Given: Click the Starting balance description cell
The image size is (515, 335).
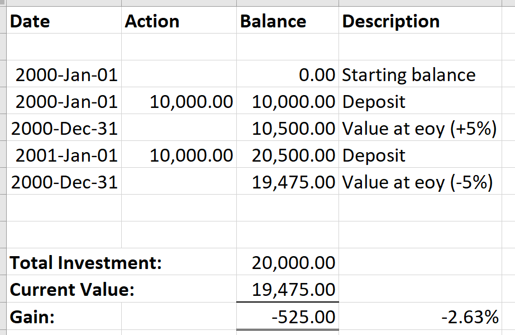Looking at the screenshot, I should pyautogui.click(x=421, y=74).
